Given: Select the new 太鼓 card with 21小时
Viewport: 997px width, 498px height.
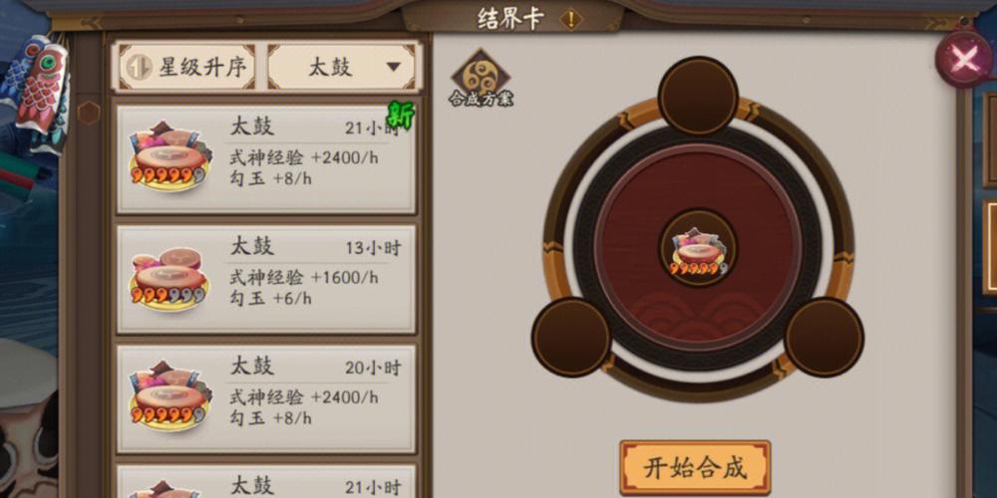Looking at the screenshot, I should [x=266, y=158].
